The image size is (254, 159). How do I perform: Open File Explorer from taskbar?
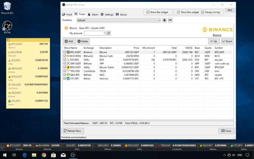34,155
